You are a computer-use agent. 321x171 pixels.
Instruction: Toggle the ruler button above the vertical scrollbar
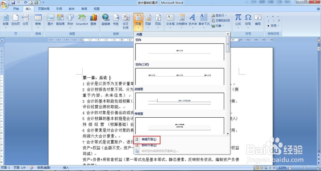(x=319, y=40)
